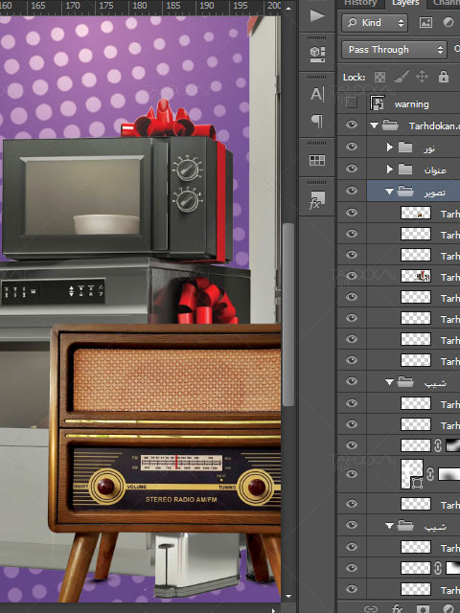Toggle visibility of the نور group
The height and width of the screenshot is (613, 460).
coord(352,147)
